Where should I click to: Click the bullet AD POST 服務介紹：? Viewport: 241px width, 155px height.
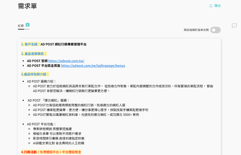41,81
